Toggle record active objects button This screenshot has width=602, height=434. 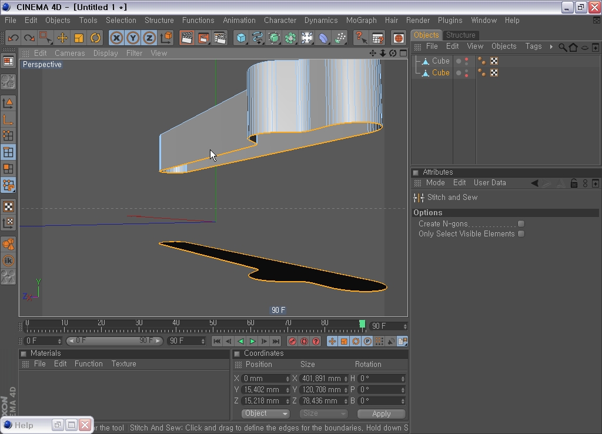click(x=292, y=341)
